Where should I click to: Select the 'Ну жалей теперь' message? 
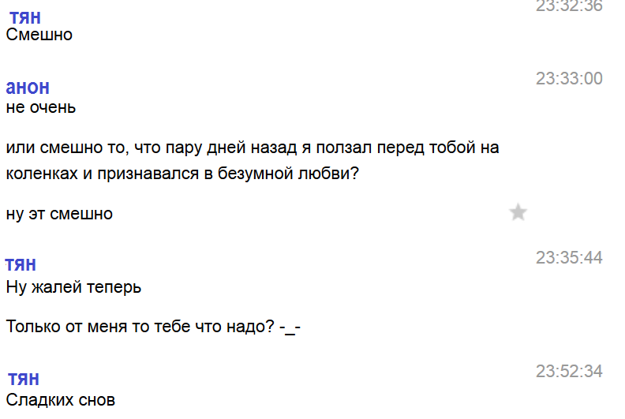73,287
